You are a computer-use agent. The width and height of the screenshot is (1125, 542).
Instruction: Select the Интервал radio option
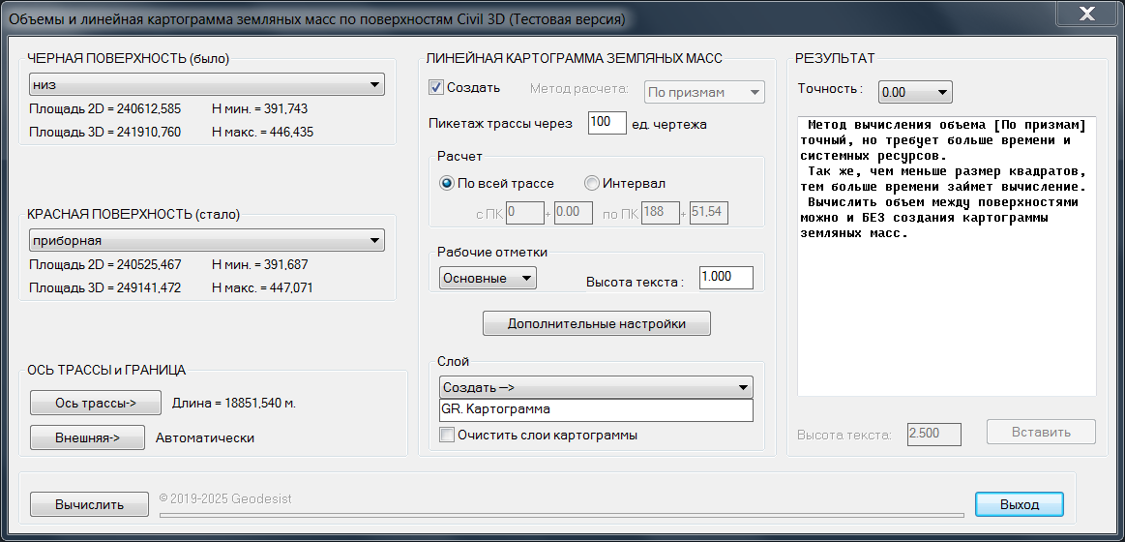point(592,183)
